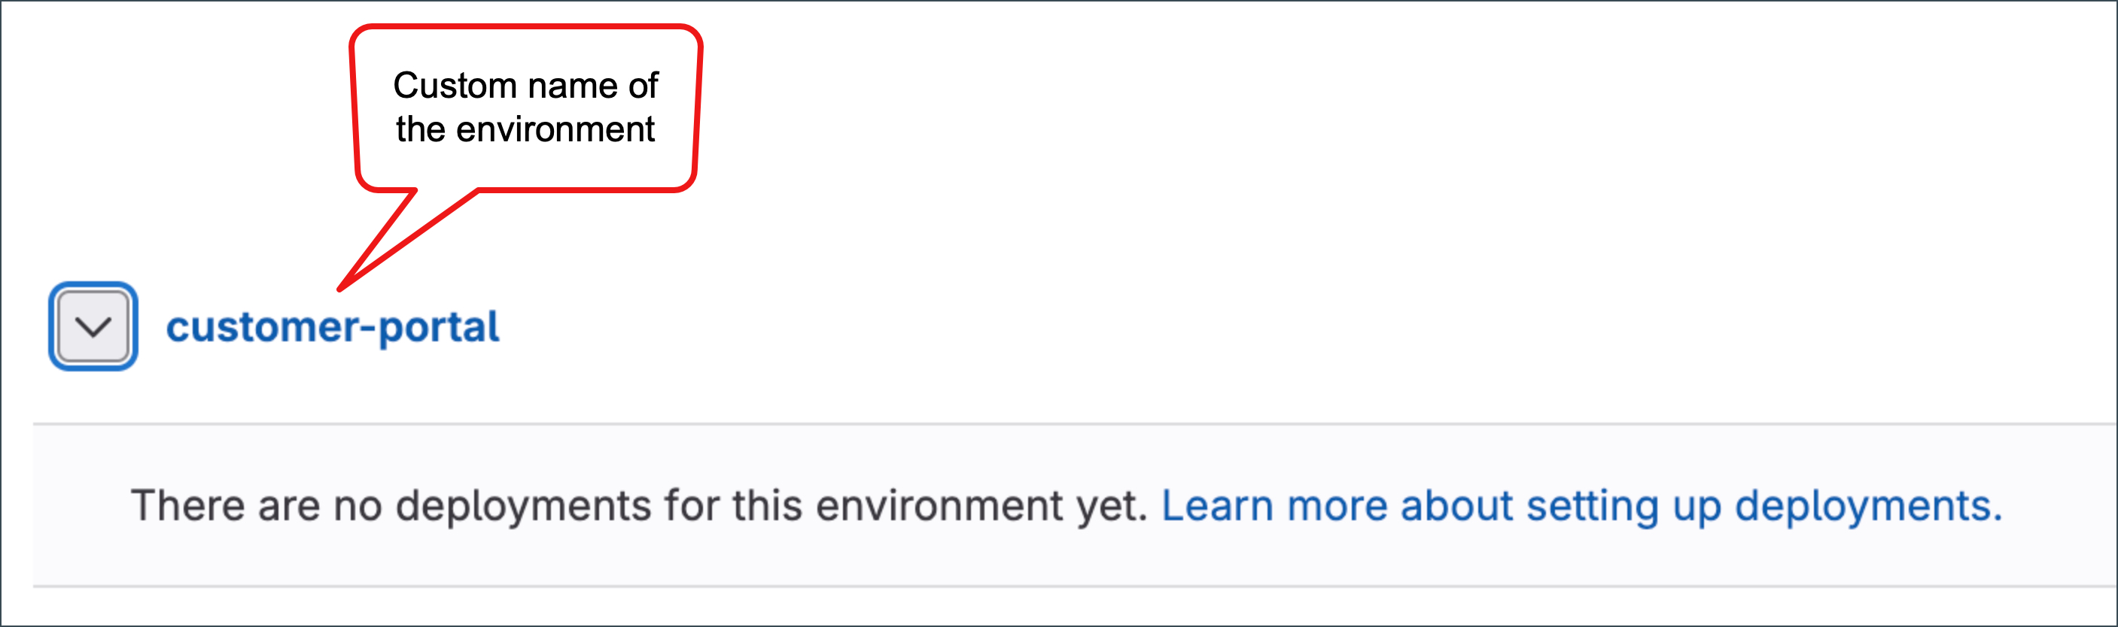The image size is (2118, 627).
Task: Click the word 'deployments.' in the blue link
Action: point(1868,505)
